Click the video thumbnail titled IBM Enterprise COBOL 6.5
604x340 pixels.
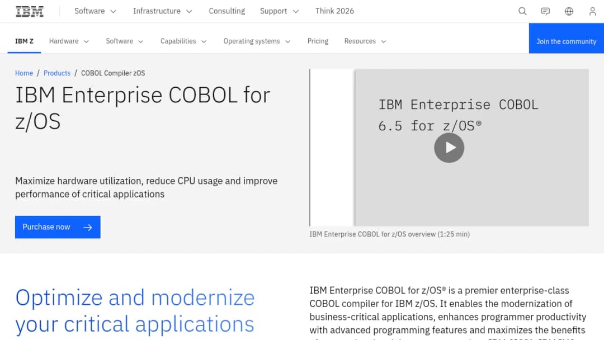[x=449, y=148]
